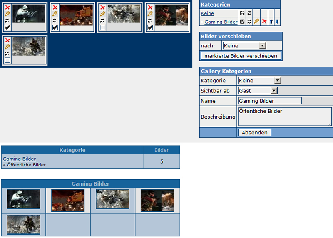Refresh the snowy combat image thumbnail
The width and height of the screenshot is (333, 238).
pos(102,20)
